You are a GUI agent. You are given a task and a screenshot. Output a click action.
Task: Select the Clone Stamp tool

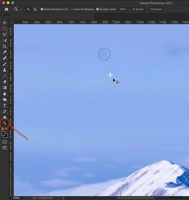[5, 70]
